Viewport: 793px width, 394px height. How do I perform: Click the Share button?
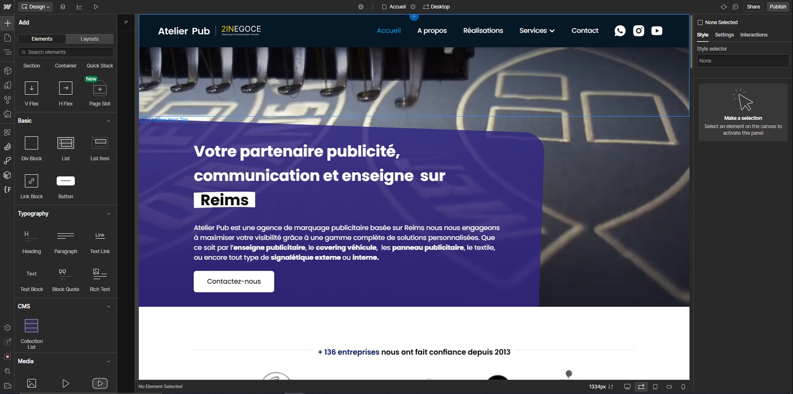click(753, 7)
